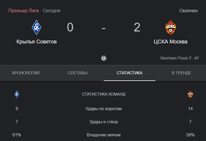The image size is (206, 141).
Task: Switch to the Составы tab
Action: 77,73
